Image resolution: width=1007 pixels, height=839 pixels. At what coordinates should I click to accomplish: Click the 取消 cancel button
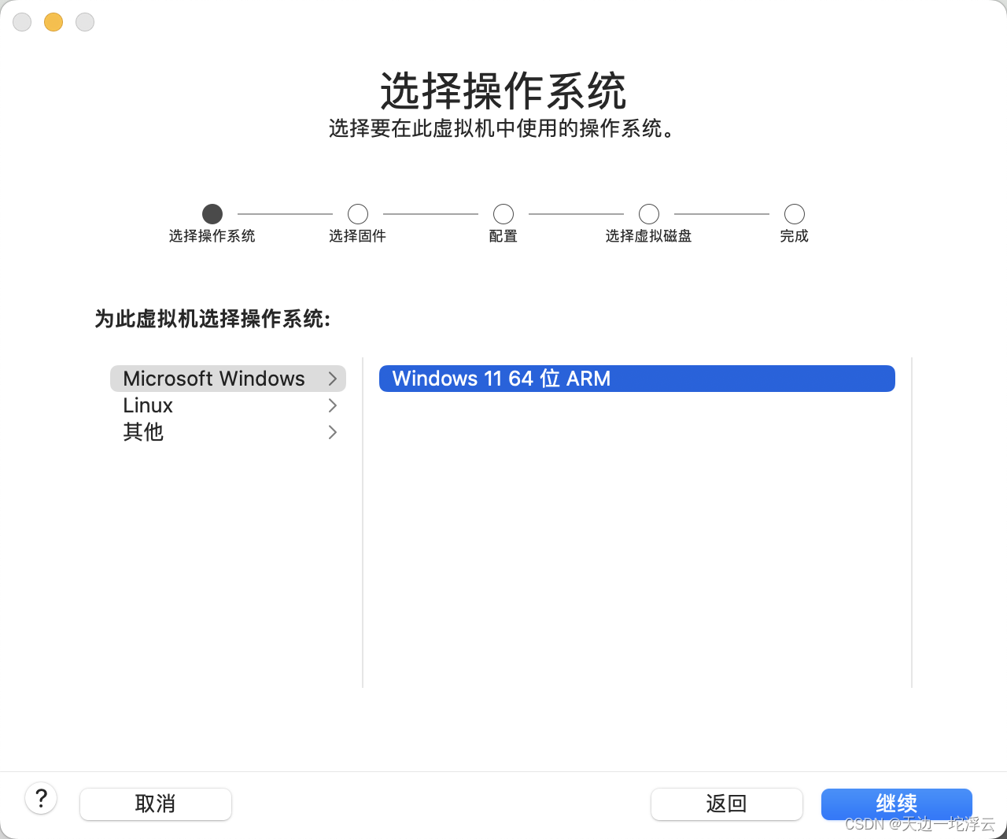pos(156,804)
